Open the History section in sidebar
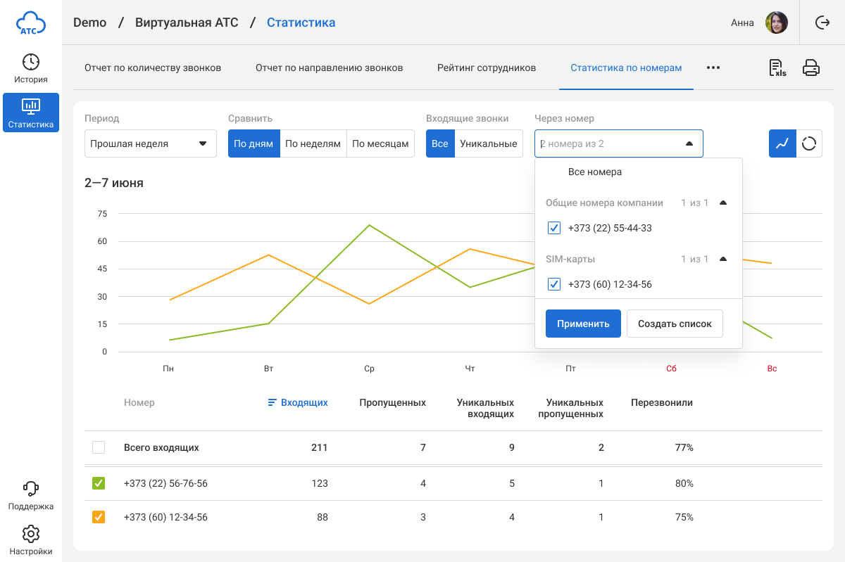The height and width of the screenshot is (562, 845). (x=31, y=69)
